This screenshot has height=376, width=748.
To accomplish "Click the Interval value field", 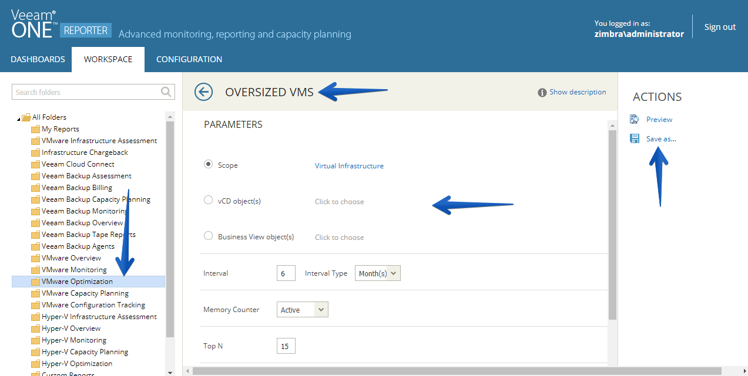I will coord(286,273).
